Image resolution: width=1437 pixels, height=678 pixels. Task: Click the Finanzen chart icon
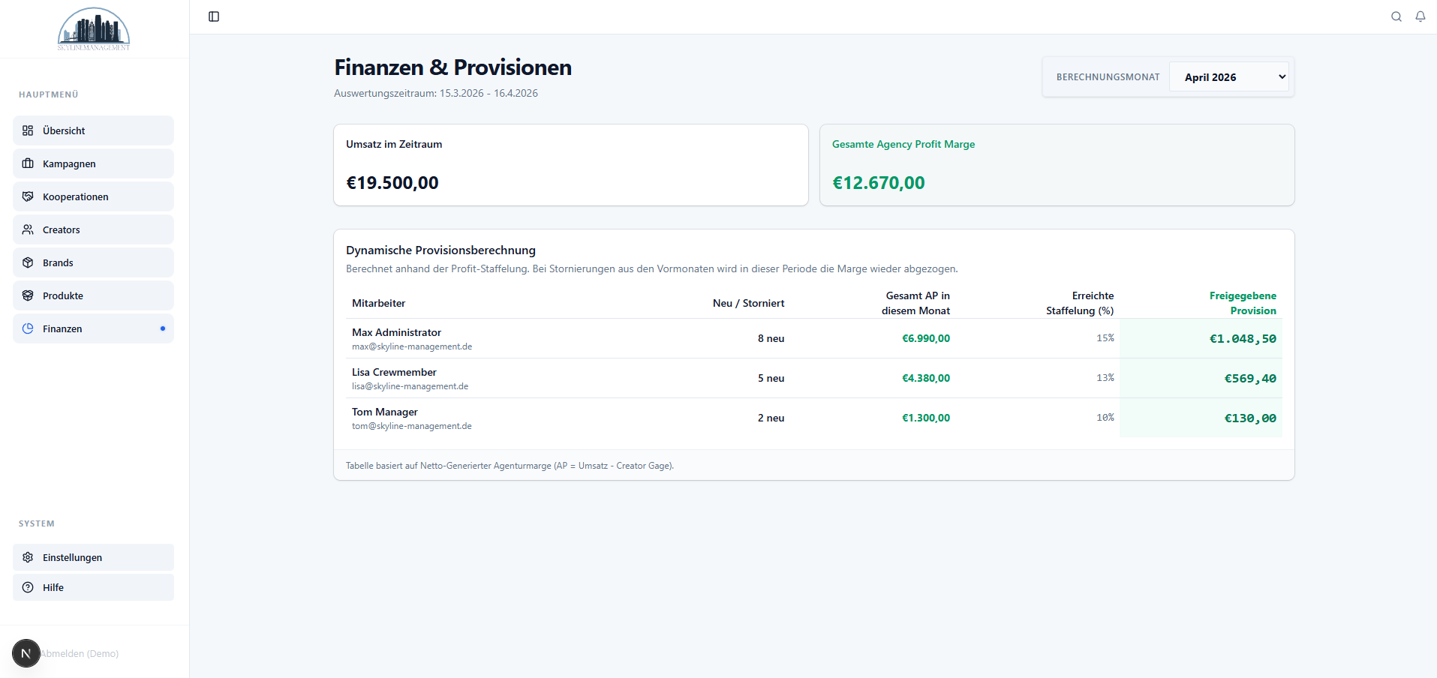[28, 328]
